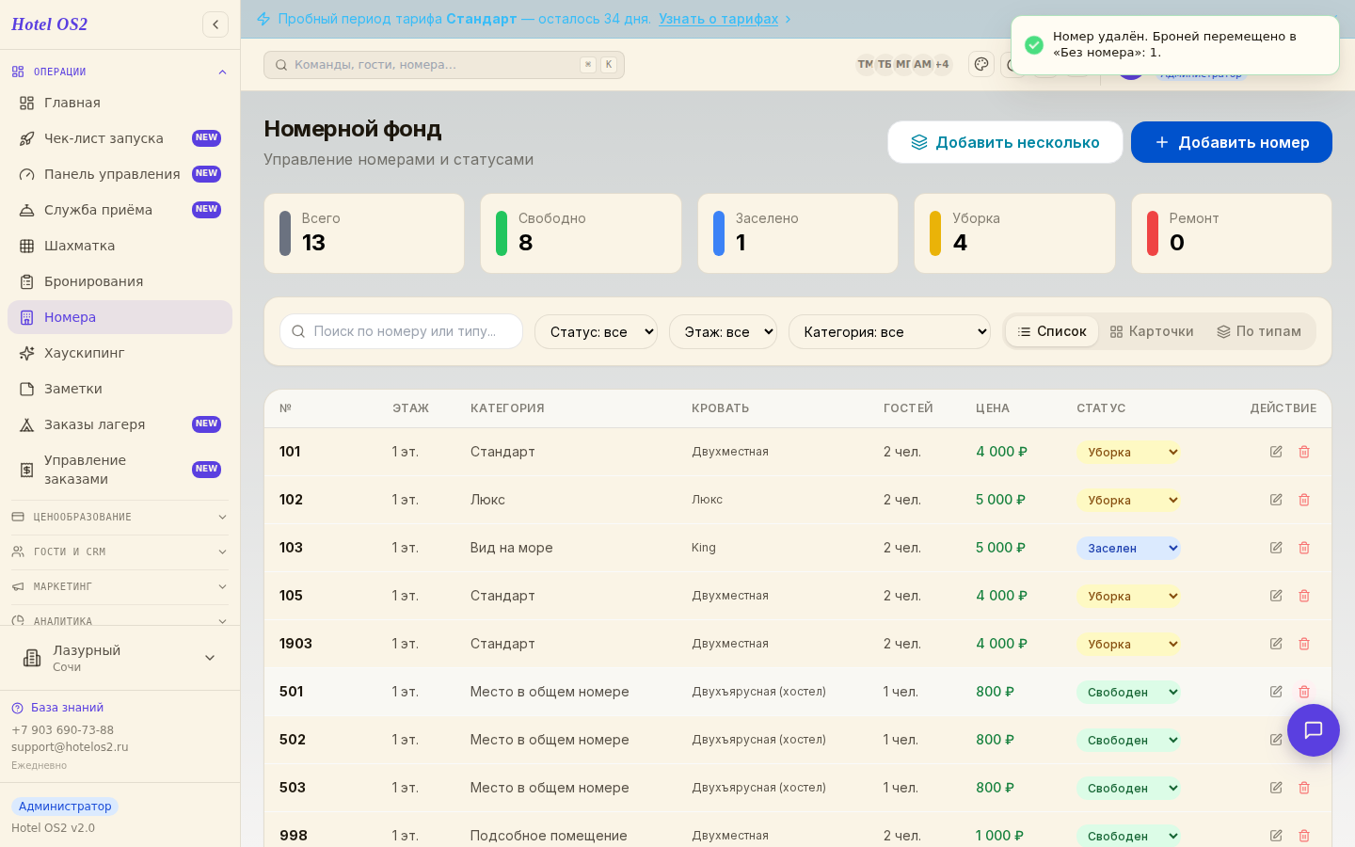This screenshot has width=1355, height=847.
Task: Switch to Карточки view
Action: click(x=1152, y=331)
